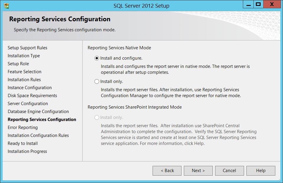Select Native Mode 'Install only' radio button
Screen dimensions: 283x183
(x=97, y=81)
